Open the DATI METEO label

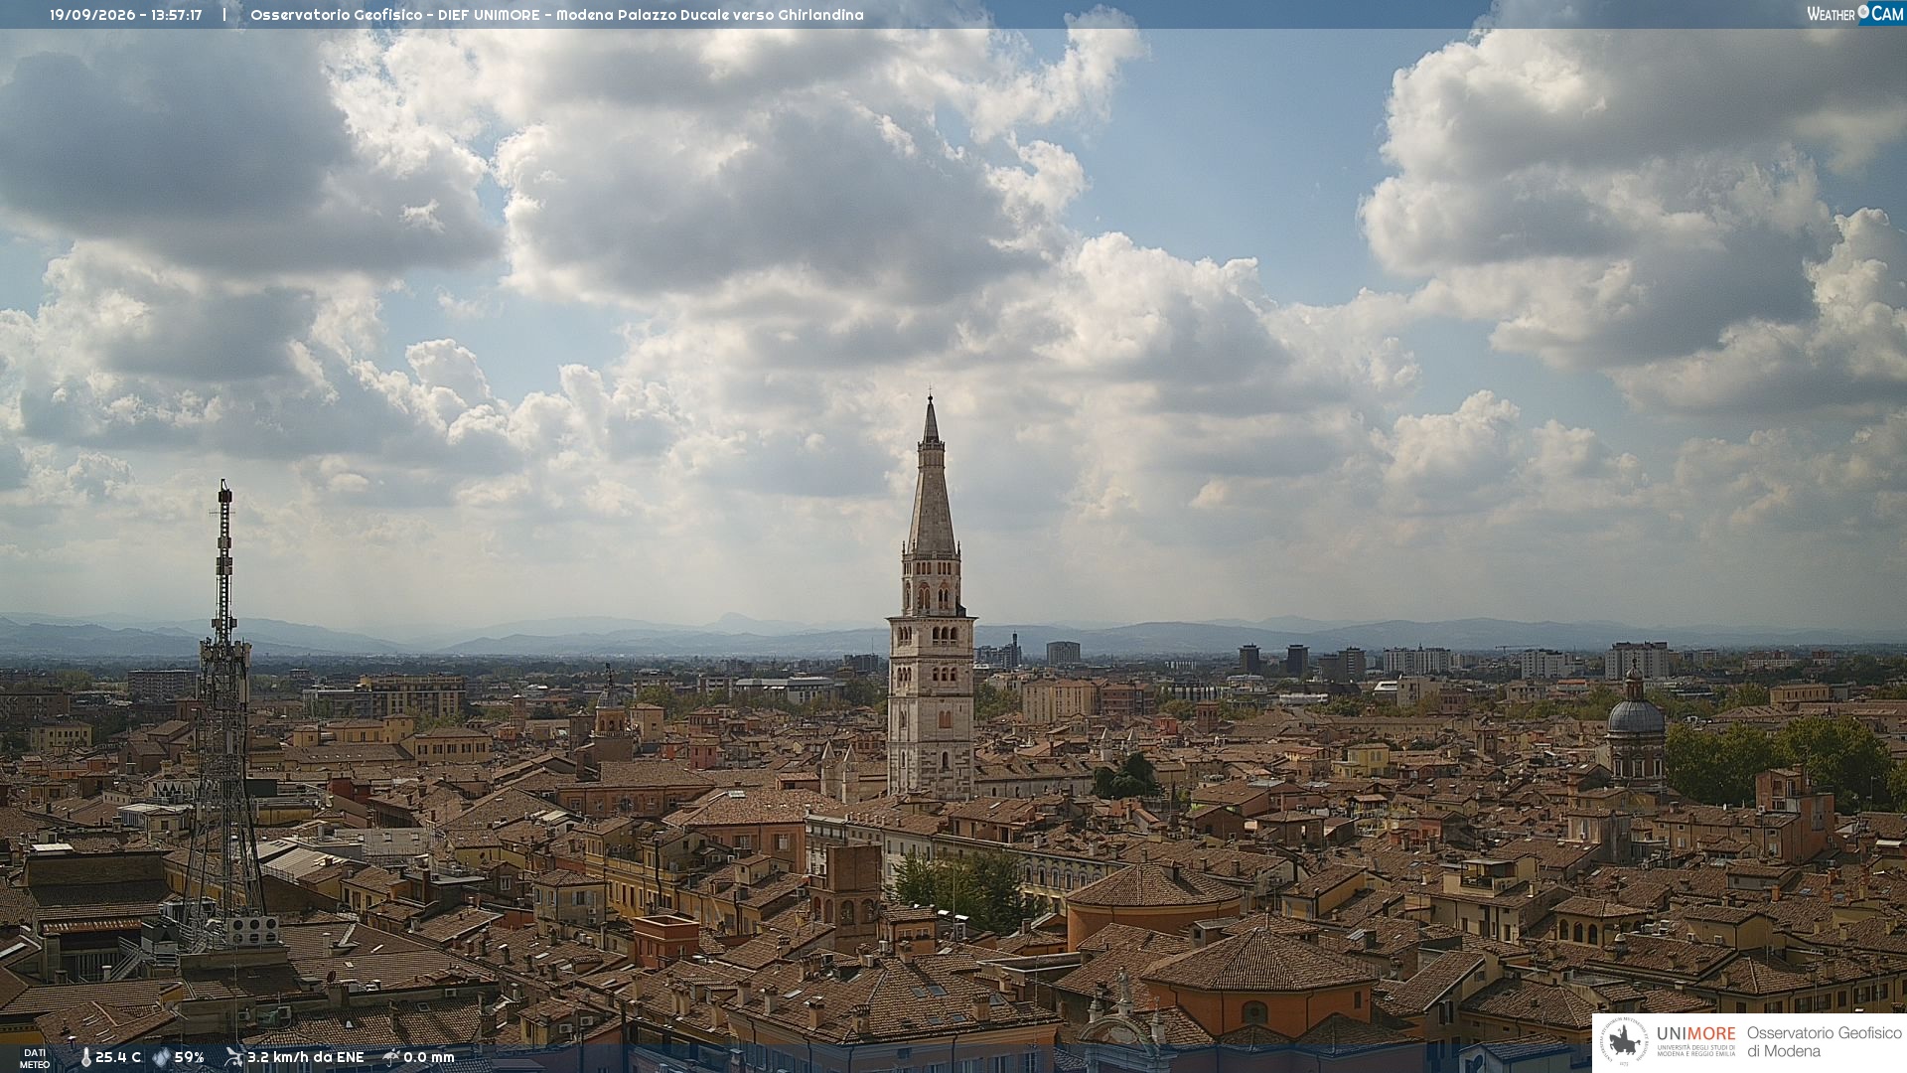(x=35, y=1058)
